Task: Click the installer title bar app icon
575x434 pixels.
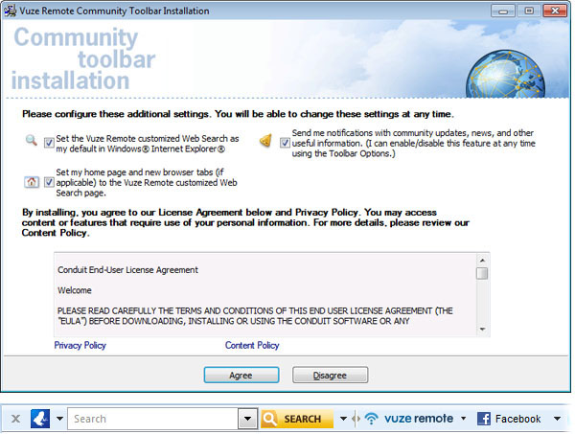Action: (x=11, y=11)
